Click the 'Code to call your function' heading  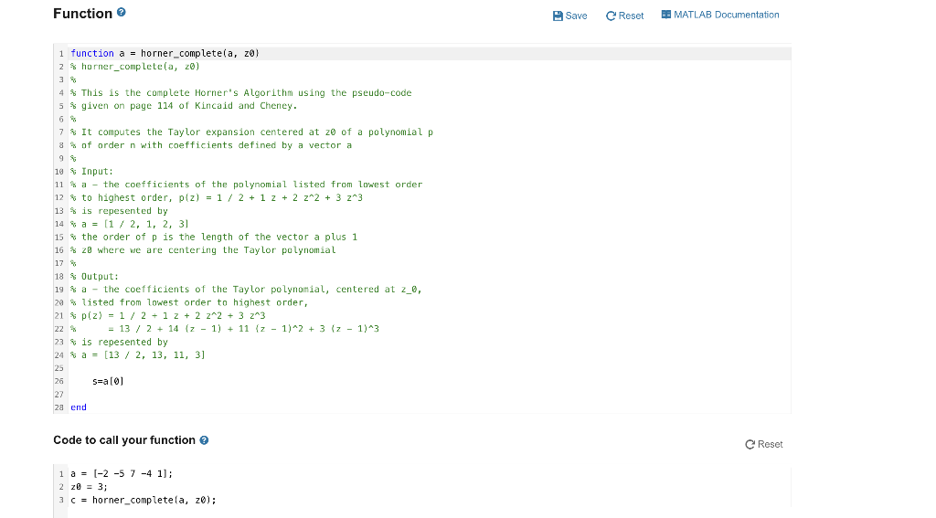click(124, 440)
